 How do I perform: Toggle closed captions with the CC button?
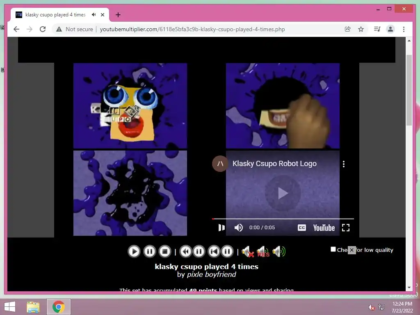(x=302, y=228)
